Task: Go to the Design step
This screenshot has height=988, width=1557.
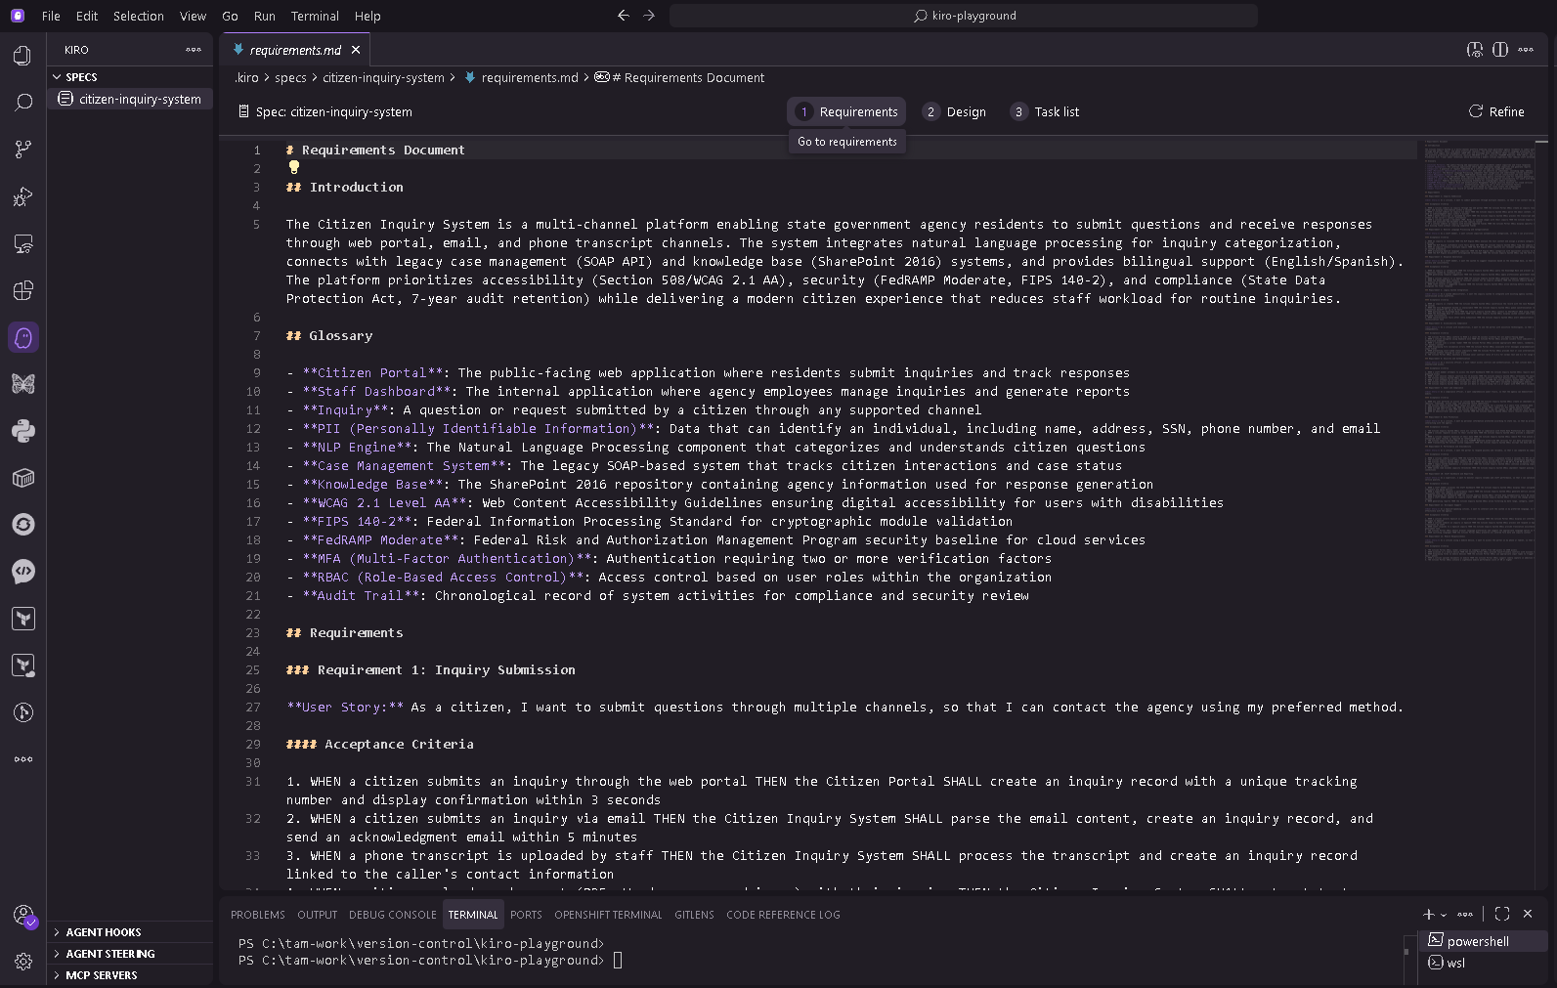Action: coord(954,111)
